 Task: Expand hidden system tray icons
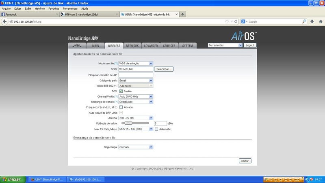pos(307,179)
